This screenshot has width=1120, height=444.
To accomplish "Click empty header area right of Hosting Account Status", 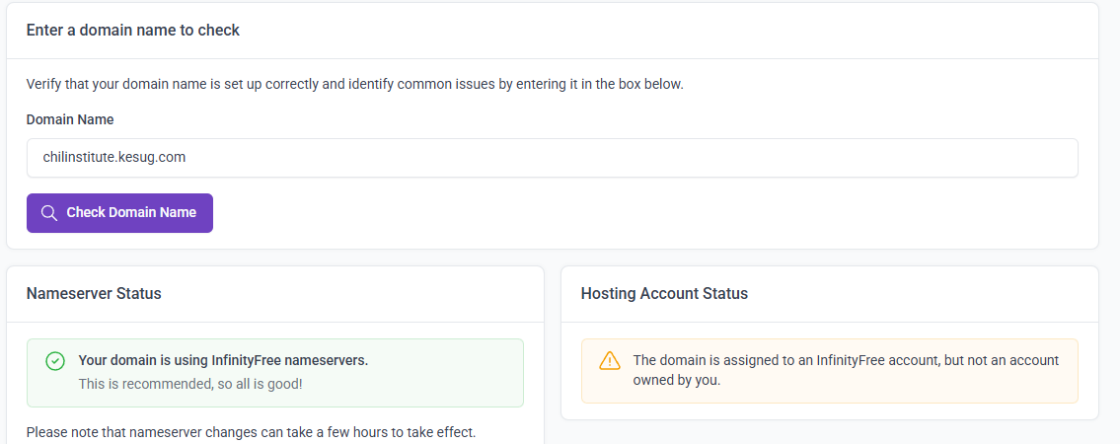I will click(x=937, y=294).
